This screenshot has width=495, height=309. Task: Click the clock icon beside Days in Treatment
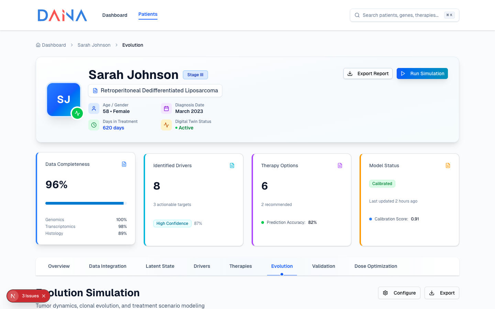[x=94, y=125]
